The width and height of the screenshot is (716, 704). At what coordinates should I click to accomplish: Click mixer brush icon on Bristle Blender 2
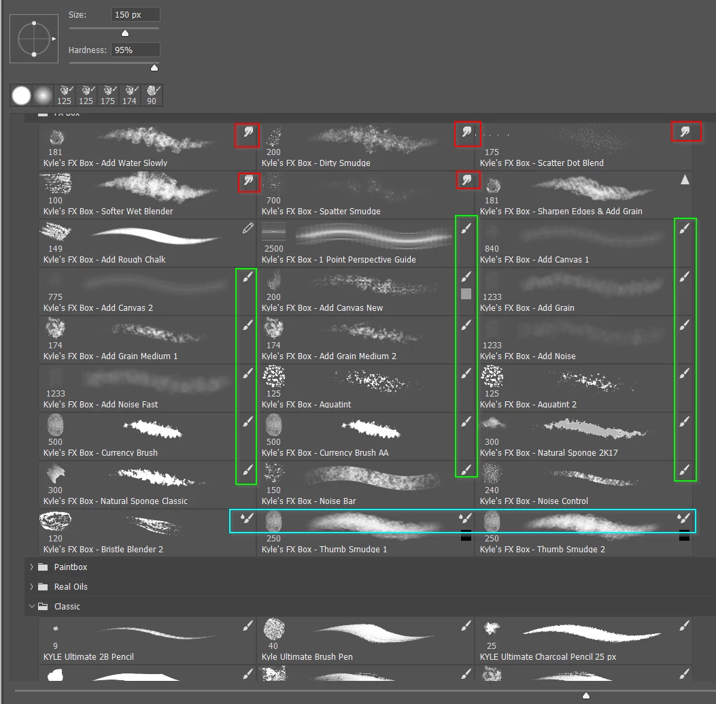(x=247, y=518)
